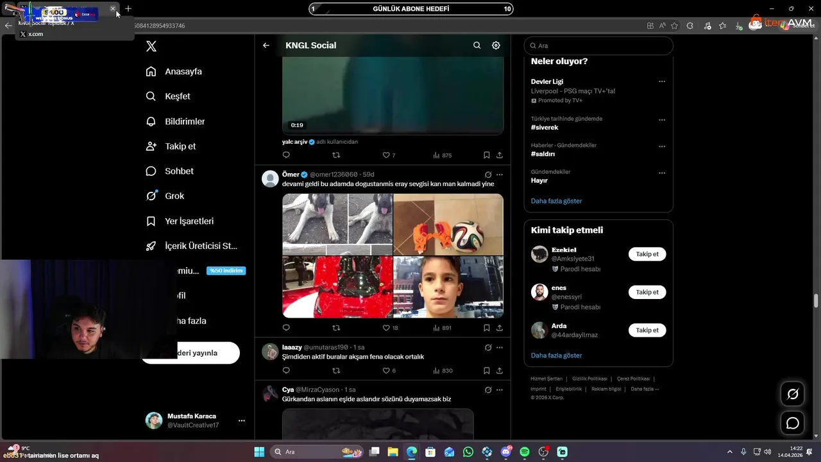Bookmark Ömer's four-photo post

coord(487,328)
